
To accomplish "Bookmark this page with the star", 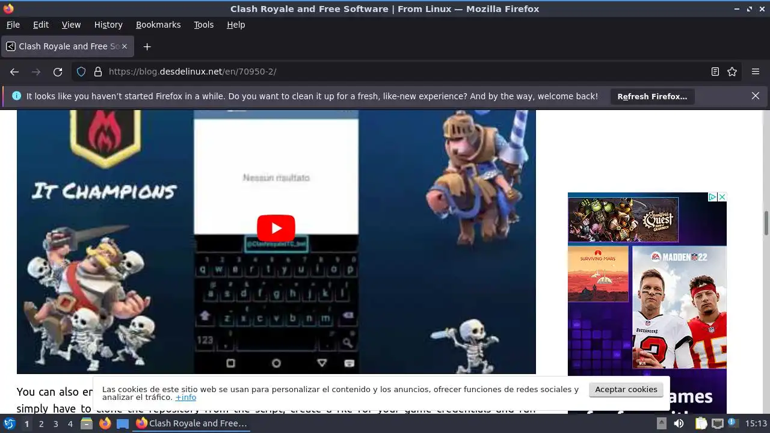I will [732, 72].
